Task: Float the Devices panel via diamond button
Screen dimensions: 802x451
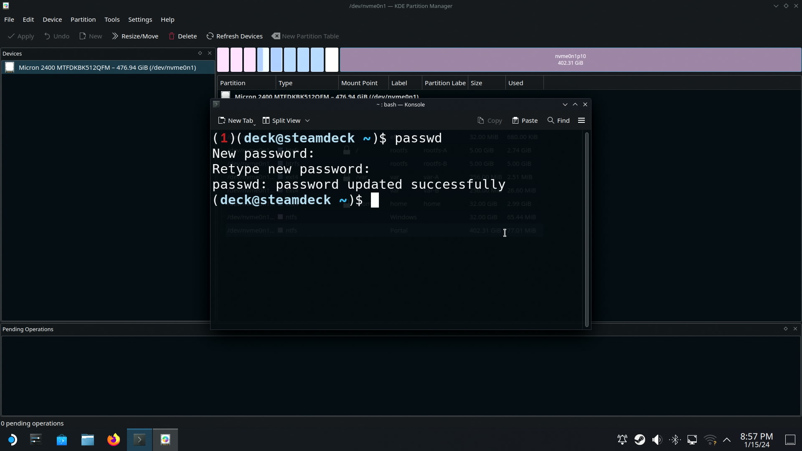Action: tap(200, 53)
